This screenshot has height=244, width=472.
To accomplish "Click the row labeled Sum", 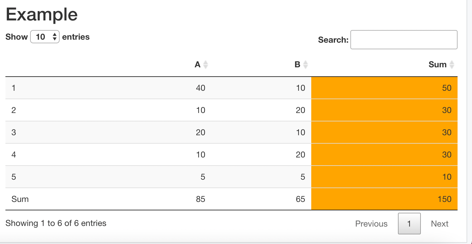I will click(20, 199).
